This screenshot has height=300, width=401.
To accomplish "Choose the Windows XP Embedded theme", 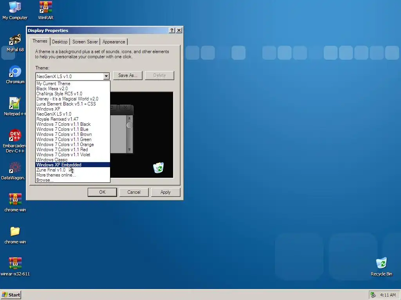I will [72, 165].
